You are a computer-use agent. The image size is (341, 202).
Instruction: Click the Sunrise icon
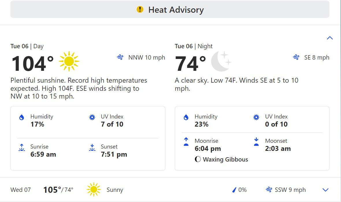pos(22,147)
